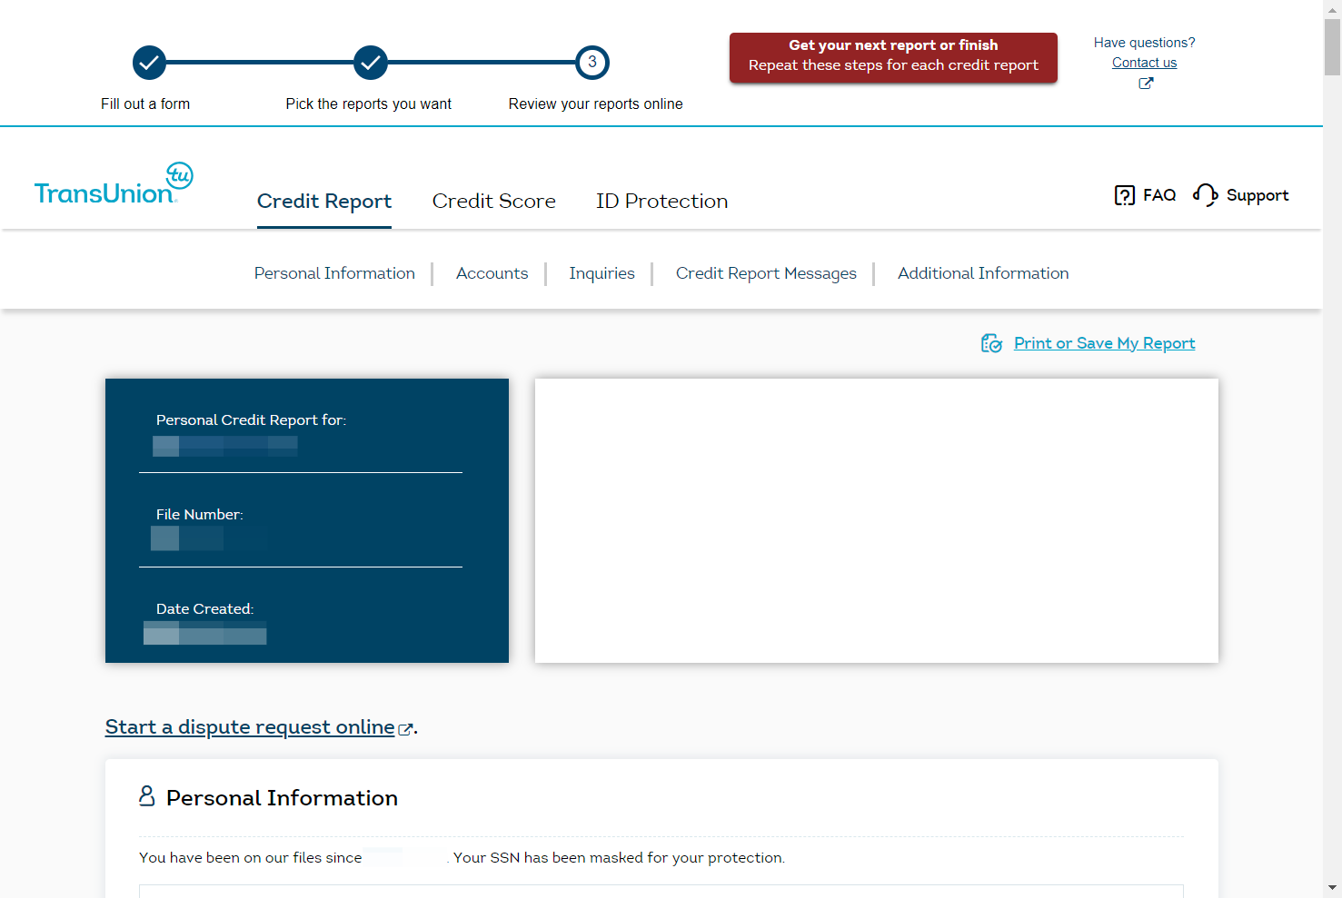Open the Contact us link
This screenshot has height=898, width=1342.
pyautogui.click(x=1145, y=63)
